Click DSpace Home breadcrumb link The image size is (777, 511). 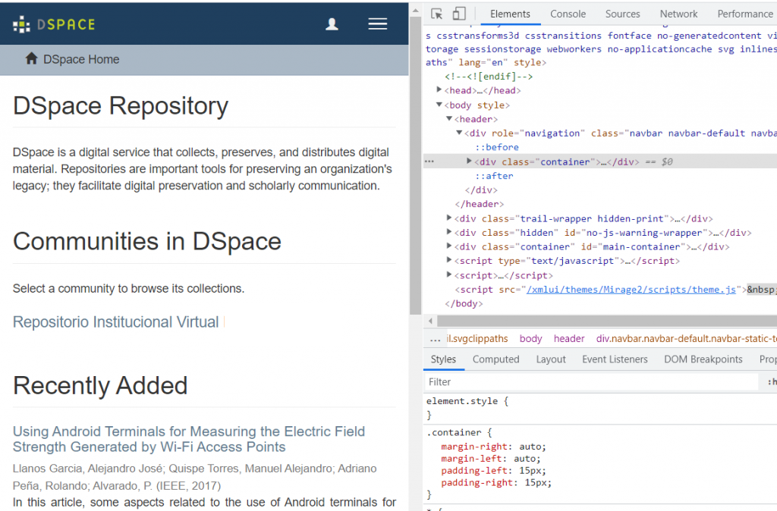81,59
